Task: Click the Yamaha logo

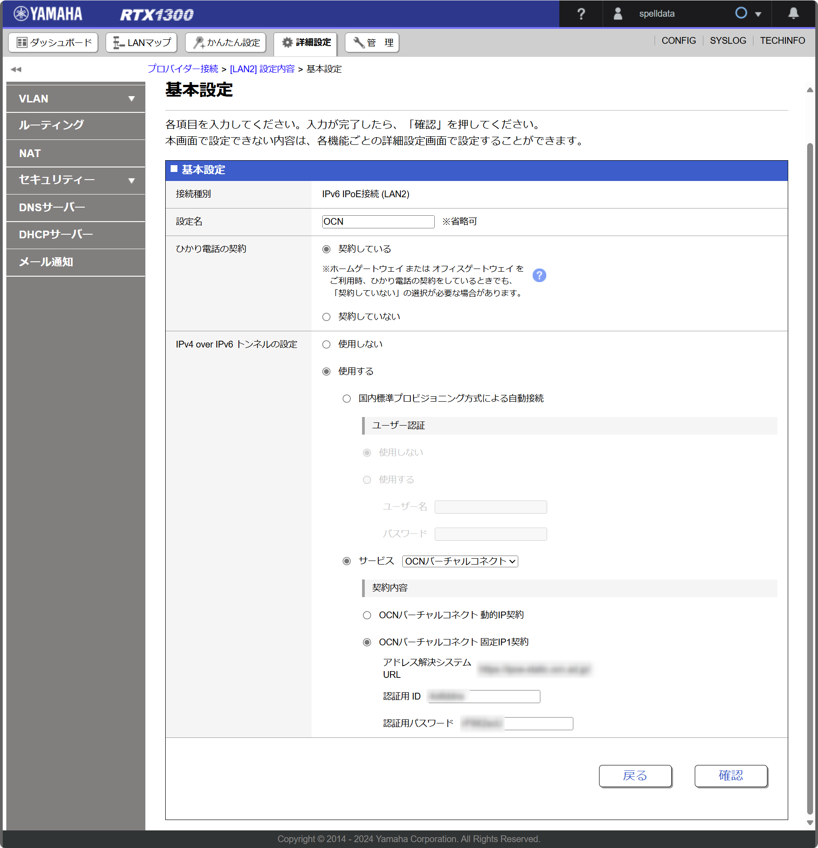Action: [x=48, y=14]
